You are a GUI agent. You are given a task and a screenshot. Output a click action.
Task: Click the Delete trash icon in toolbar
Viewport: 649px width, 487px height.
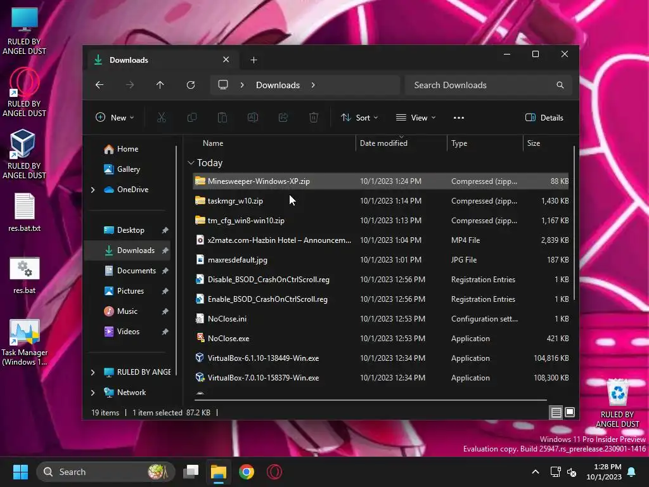click(314, 117)
